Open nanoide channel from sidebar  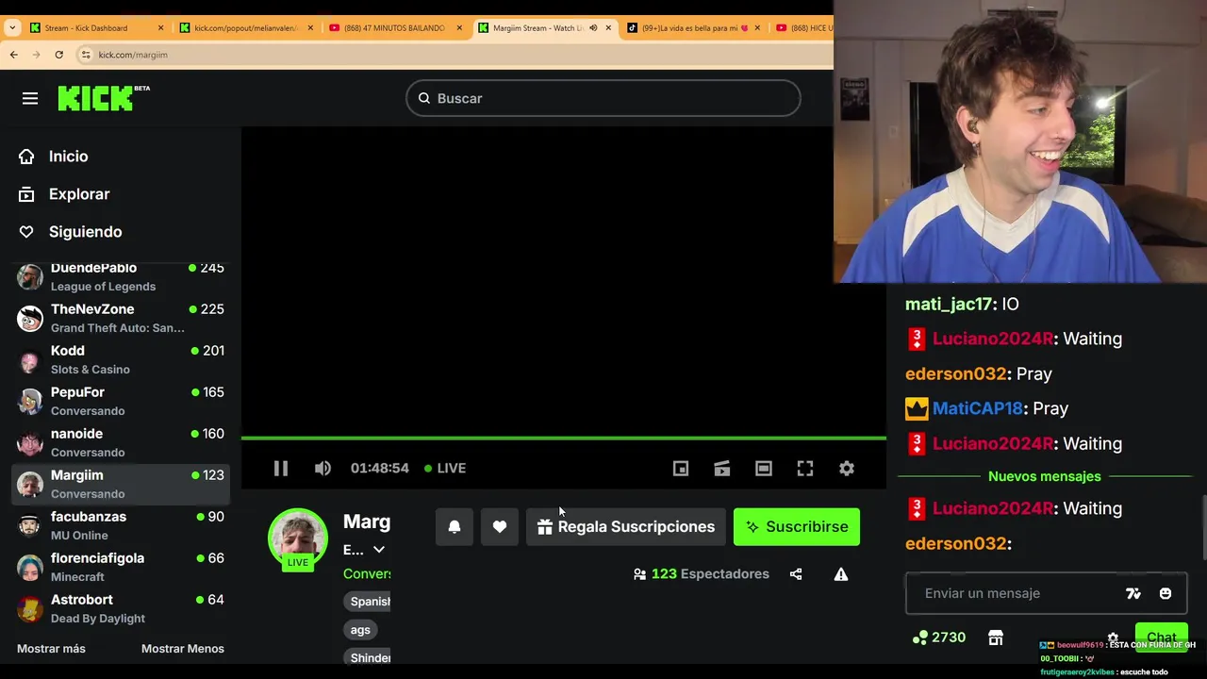[121, 443]
